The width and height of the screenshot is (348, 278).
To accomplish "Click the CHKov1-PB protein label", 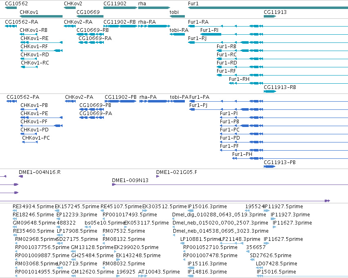I will tap(34, 105).
